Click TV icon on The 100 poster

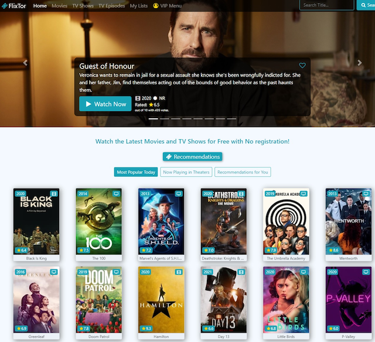coord(116,194)
